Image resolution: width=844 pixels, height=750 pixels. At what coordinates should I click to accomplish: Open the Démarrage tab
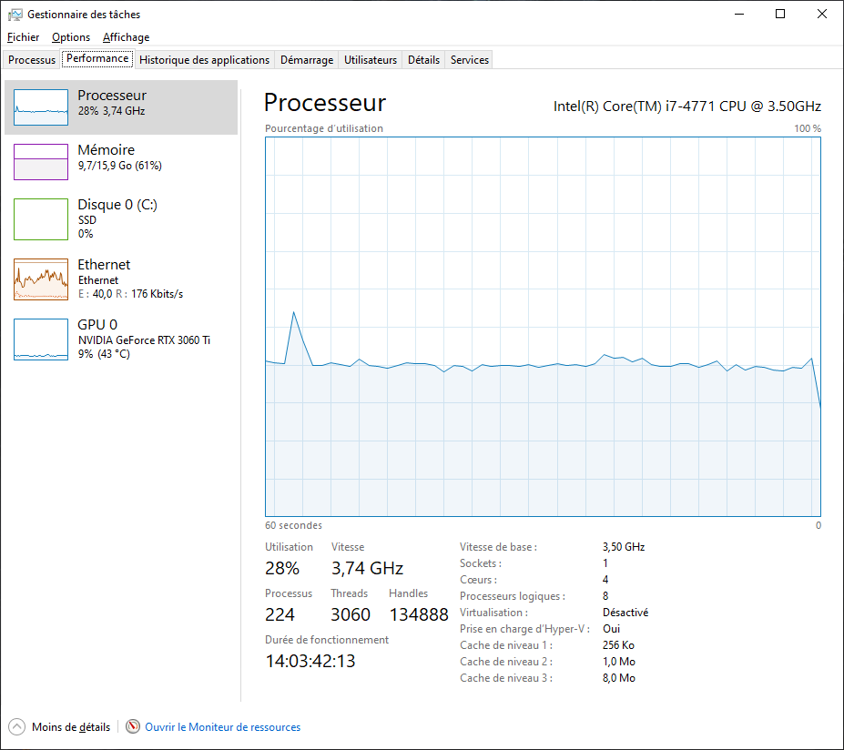306,59
